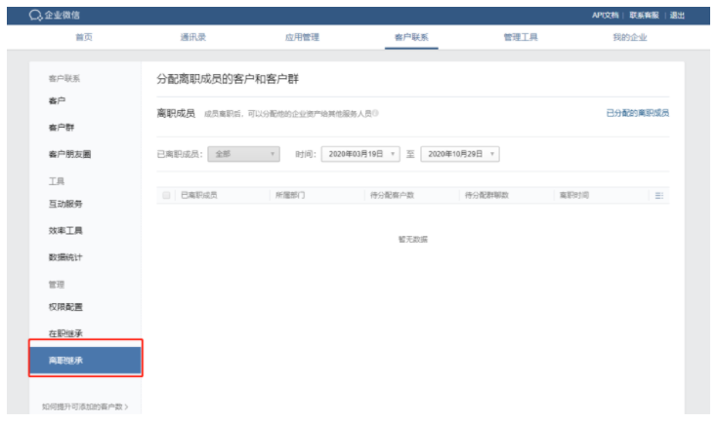Open the API文档 link
Image resolution: width=717 pixels, height=423 pixels.
tap(605, 15)
